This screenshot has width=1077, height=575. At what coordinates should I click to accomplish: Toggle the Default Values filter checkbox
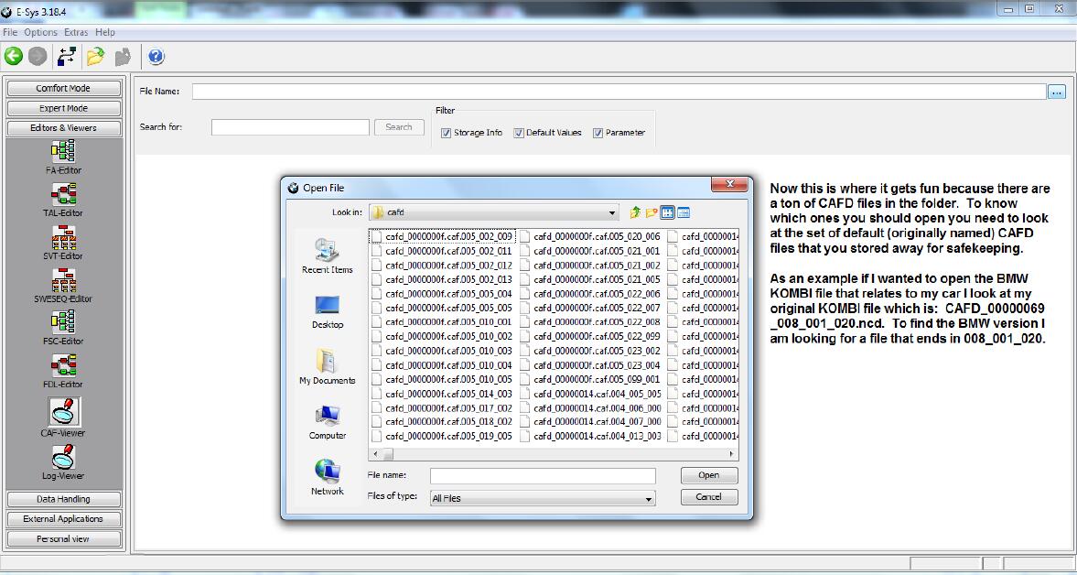pyautogui.click(x=519, y=133)
